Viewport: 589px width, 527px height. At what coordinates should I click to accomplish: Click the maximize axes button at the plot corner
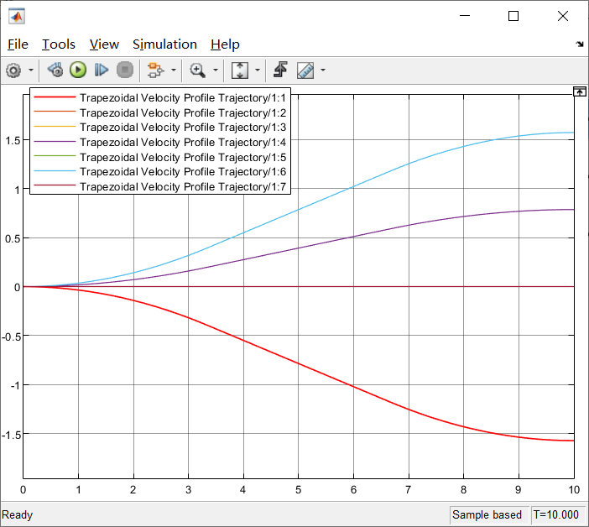point(579,91)
